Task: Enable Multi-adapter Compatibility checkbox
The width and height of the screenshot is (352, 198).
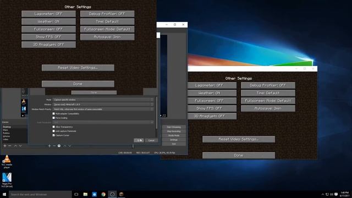Action: (x=54, y=114)
